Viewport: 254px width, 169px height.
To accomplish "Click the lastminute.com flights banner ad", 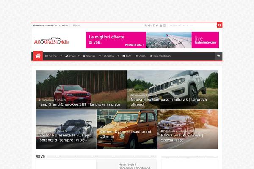I will click(152, 40).
